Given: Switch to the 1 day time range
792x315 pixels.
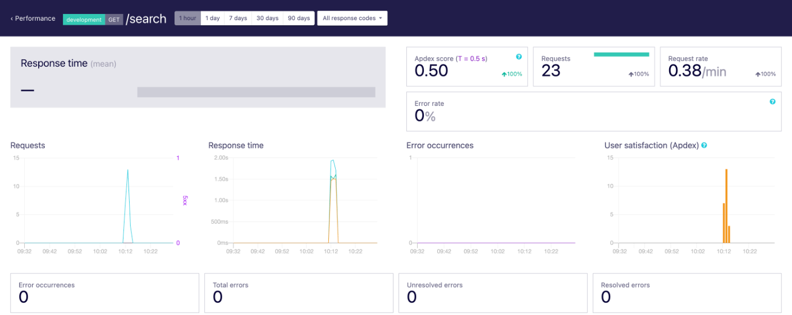Looking at the screenshot, I should (x=212, y=18).
